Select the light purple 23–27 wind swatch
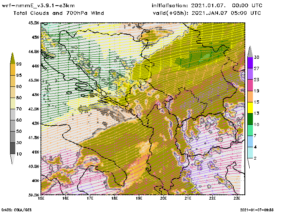The width and height of the screenshot is (281, 212). pyautogui.click(x=250, y=74)
